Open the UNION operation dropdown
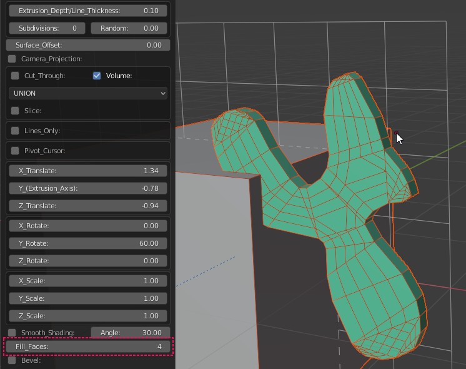 87,93
